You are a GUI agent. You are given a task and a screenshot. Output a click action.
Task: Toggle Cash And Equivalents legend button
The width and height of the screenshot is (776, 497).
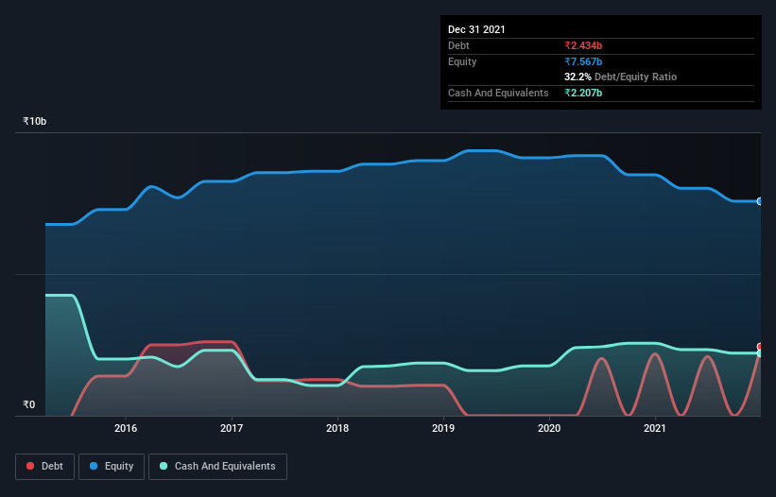pyautogui.click(x=217, y=467)
